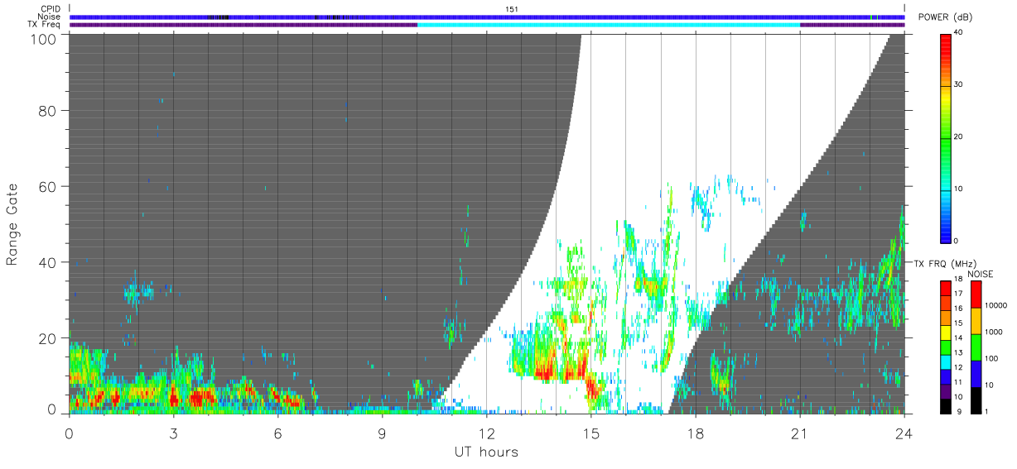Click the cyan segment of the TX Freq strip
Image resolution: width=1017 pixels, height=469 pixels.
click(x=609, y=25)
